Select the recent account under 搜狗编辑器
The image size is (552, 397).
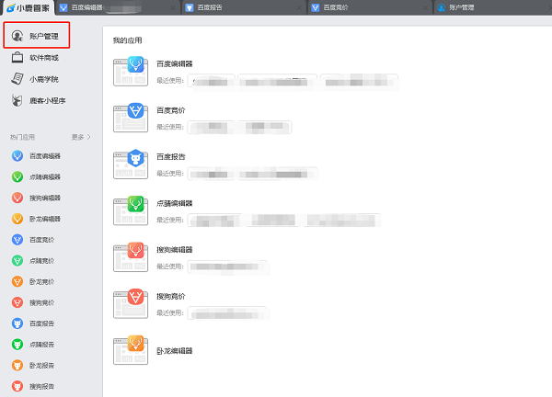(227, 267)
